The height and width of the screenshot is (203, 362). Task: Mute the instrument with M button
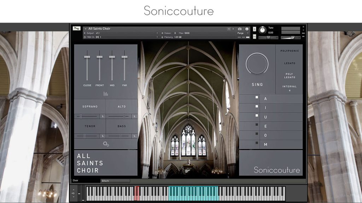pyautogui.click(x=255, y=36)
